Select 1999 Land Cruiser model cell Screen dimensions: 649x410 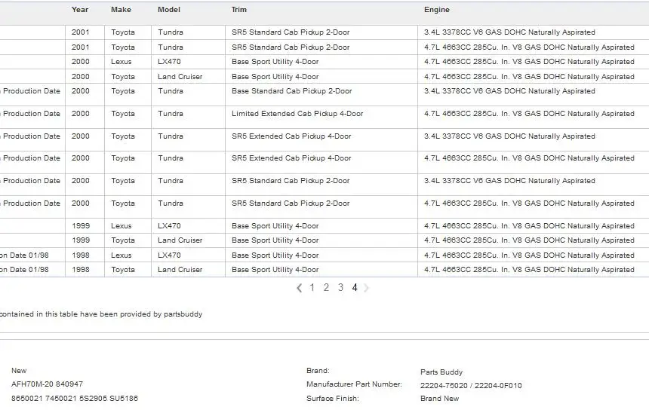click(180, 240)
